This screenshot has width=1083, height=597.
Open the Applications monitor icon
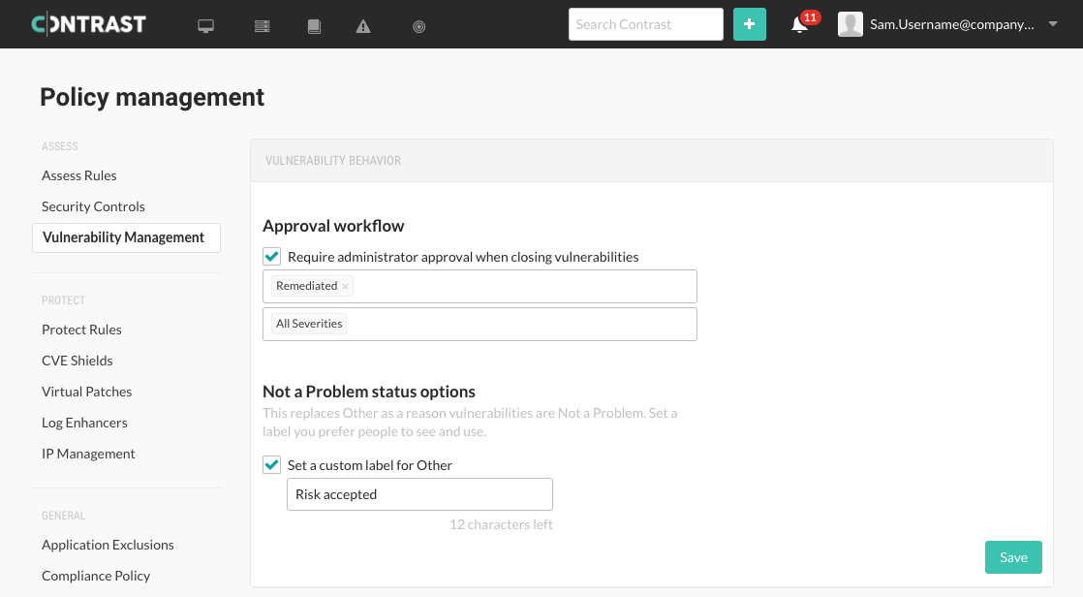pyautogui.click(x=205, y=26)
